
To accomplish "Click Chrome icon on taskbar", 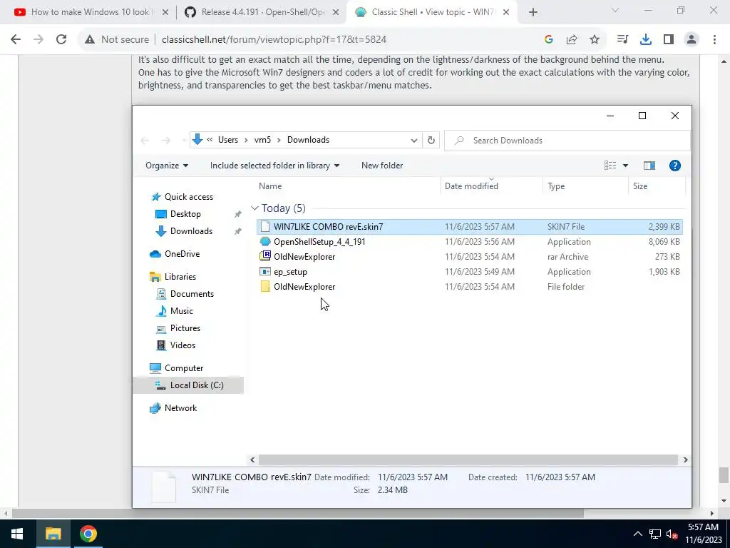I will tap(88, 534).
